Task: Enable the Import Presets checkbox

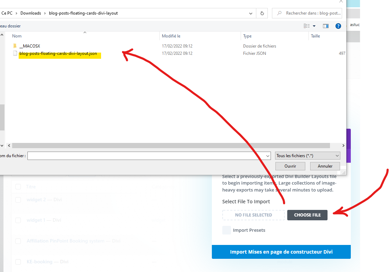Action: tap(226, 230)
